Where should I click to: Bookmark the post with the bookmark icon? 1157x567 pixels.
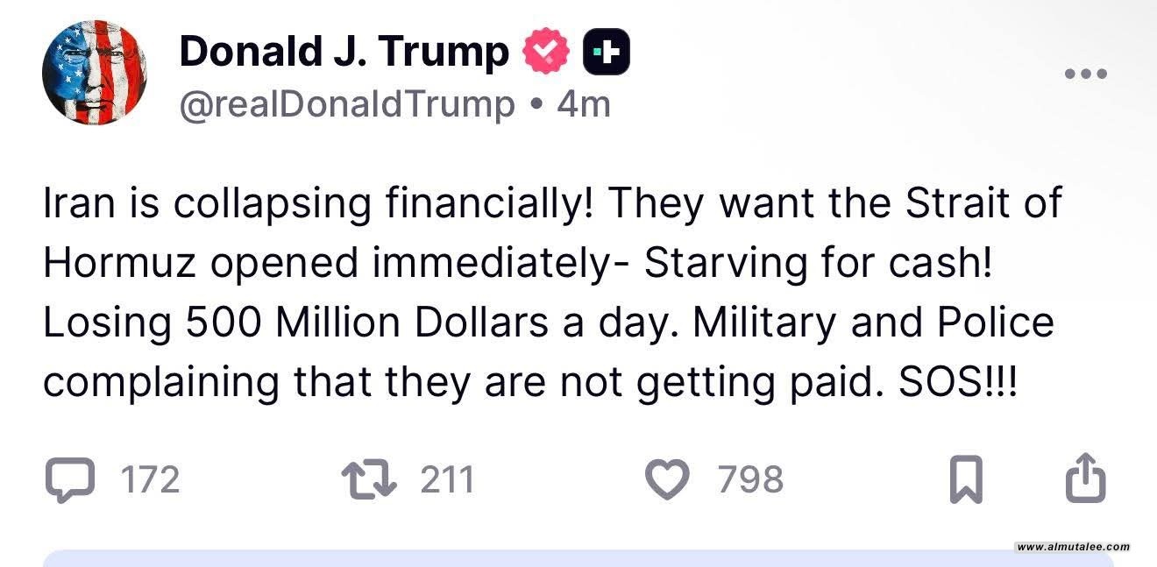point(967,480)
